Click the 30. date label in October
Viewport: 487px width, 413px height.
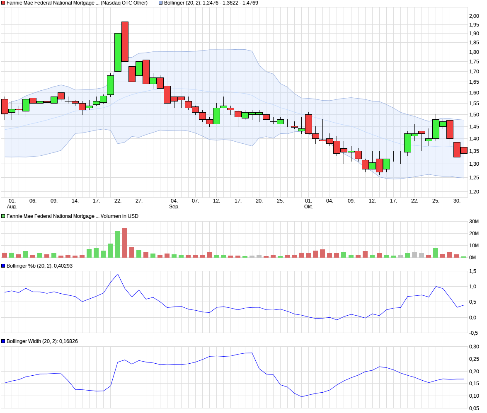pos(457,201)
